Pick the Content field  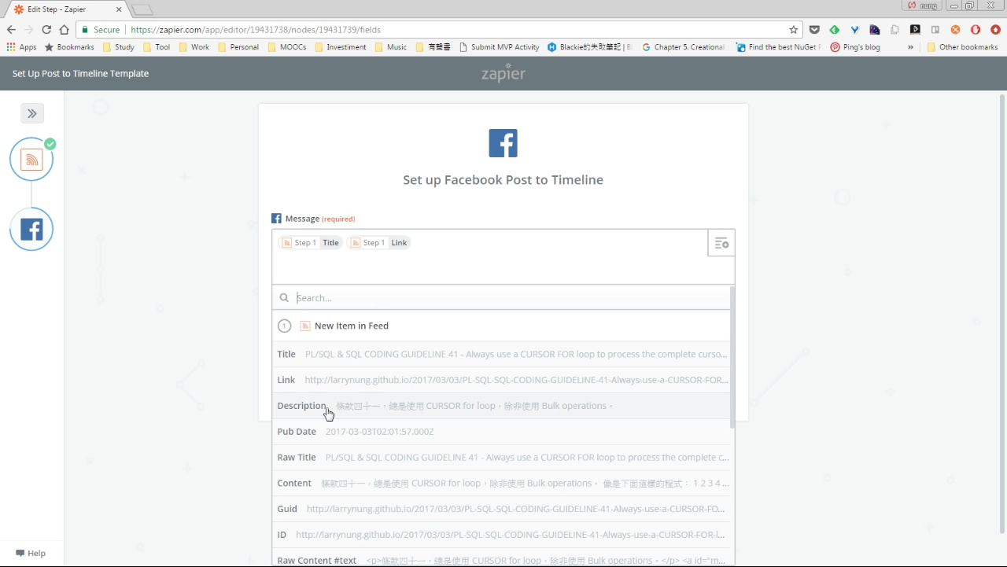503,483
